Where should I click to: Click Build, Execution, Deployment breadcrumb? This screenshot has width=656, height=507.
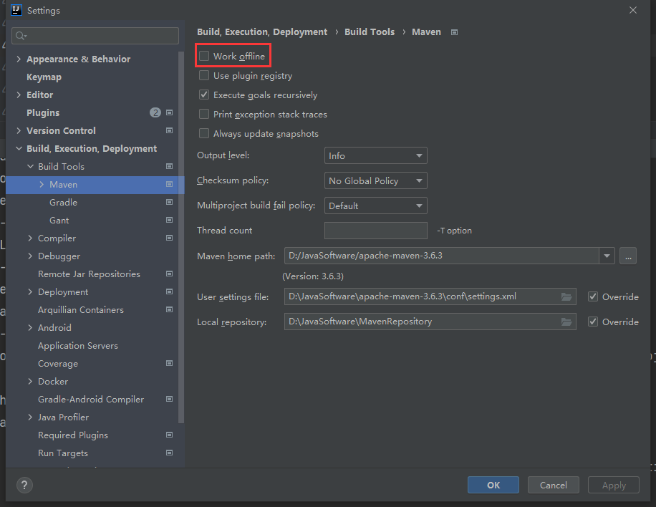[262, 32]
